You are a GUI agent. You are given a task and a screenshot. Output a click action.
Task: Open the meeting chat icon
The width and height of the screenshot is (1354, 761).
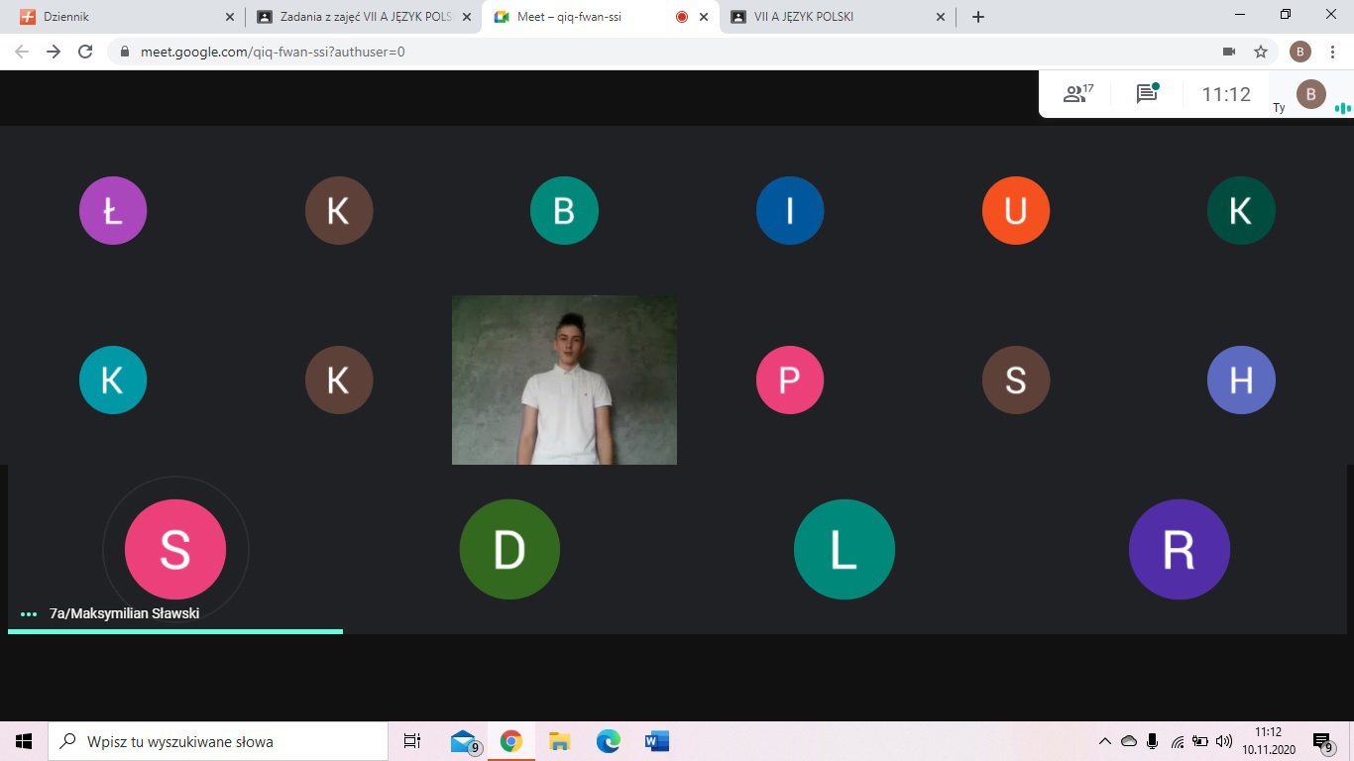1148,94
